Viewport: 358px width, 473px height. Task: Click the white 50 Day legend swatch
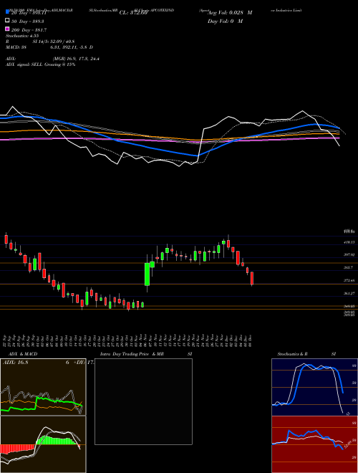[x=7, y=20]
